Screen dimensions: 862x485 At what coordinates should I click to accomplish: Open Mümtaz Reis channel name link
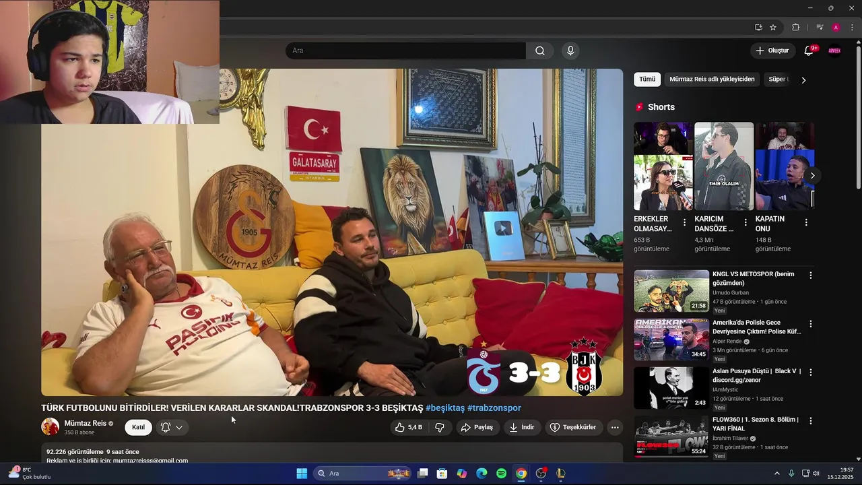tap(86, 423)
